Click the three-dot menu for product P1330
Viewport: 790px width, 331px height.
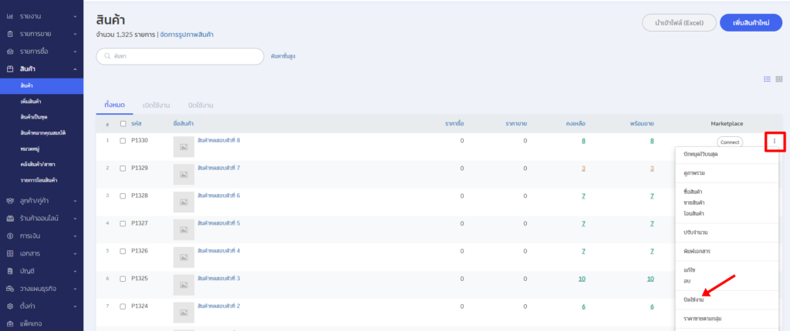pyautogui.click(x=775, y=142)
